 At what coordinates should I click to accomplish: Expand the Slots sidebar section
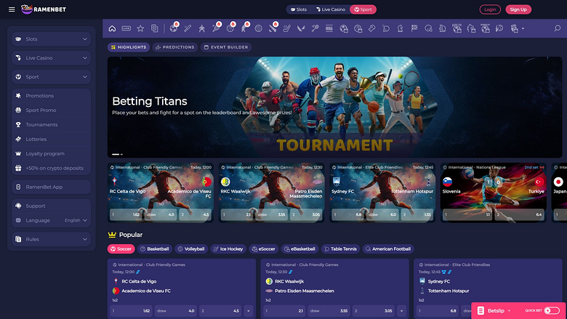pos(51,39)
